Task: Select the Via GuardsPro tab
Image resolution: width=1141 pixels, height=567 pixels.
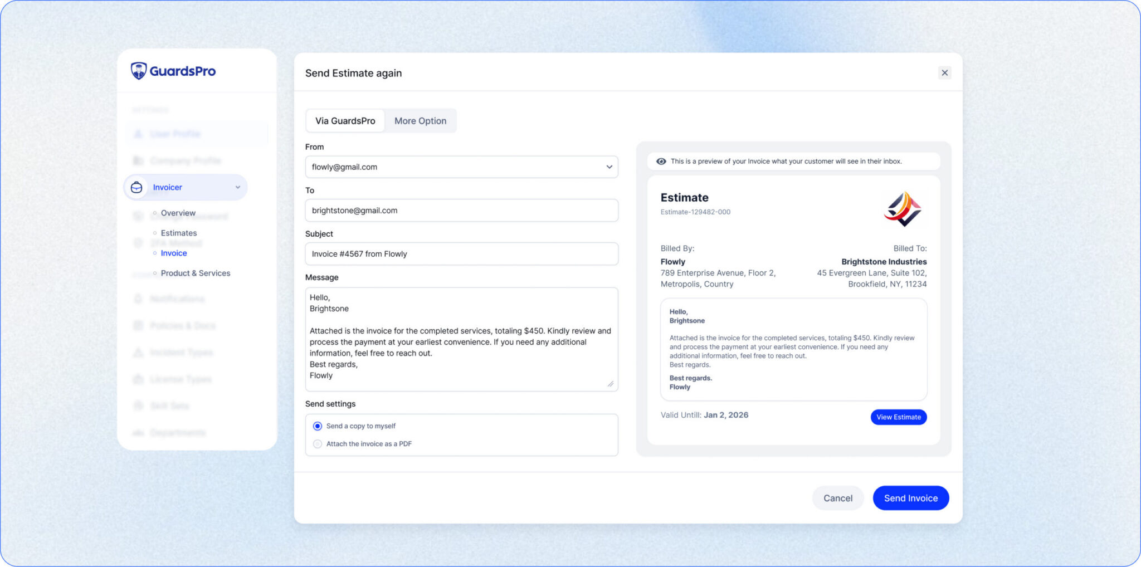Action: pos(345,121)
